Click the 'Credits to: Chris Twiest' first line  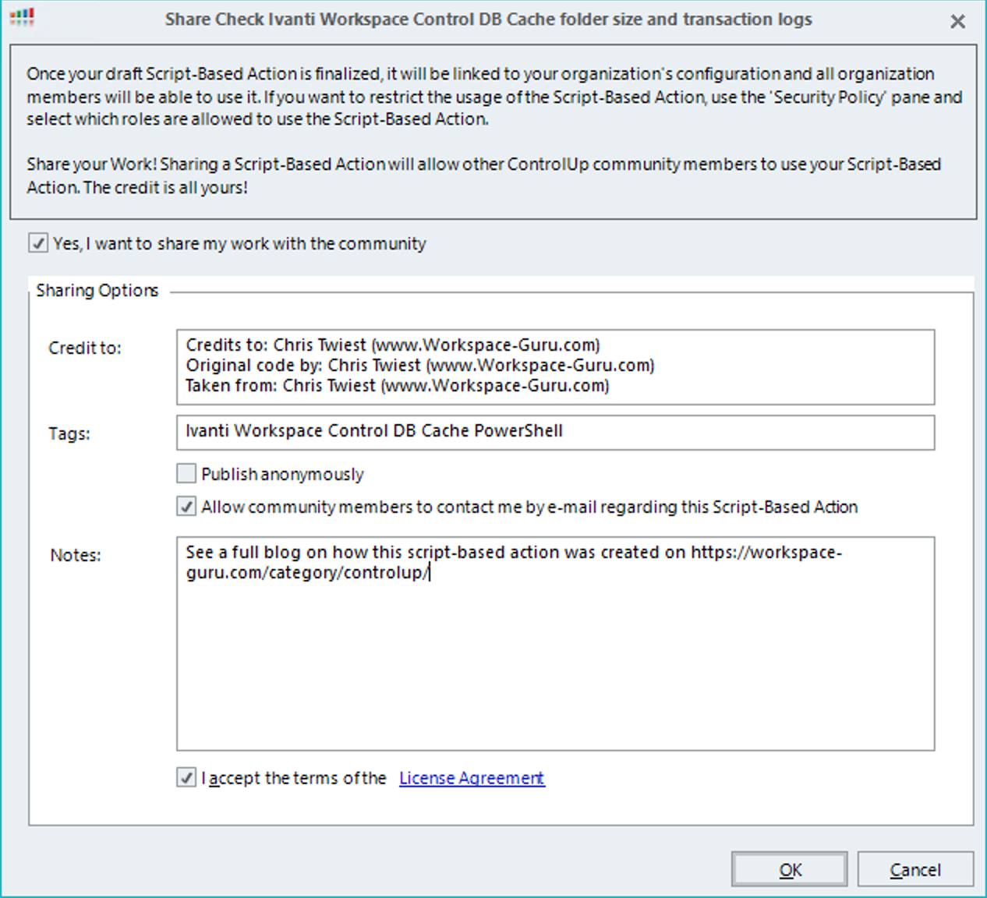(392, 345)
